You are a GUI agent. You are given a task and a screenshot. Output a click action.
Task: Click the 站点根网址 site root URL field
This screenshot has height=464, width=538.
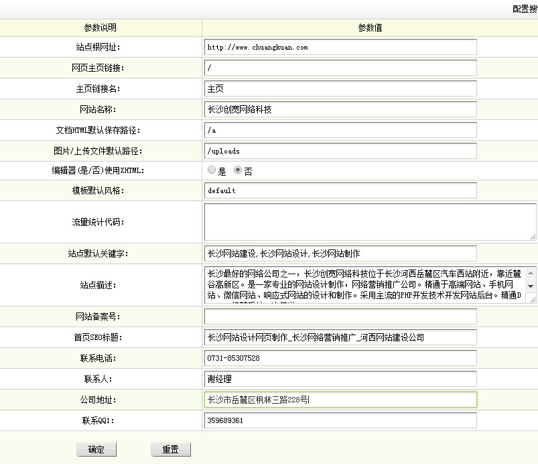pyautogui.click(x=340, y=47)
